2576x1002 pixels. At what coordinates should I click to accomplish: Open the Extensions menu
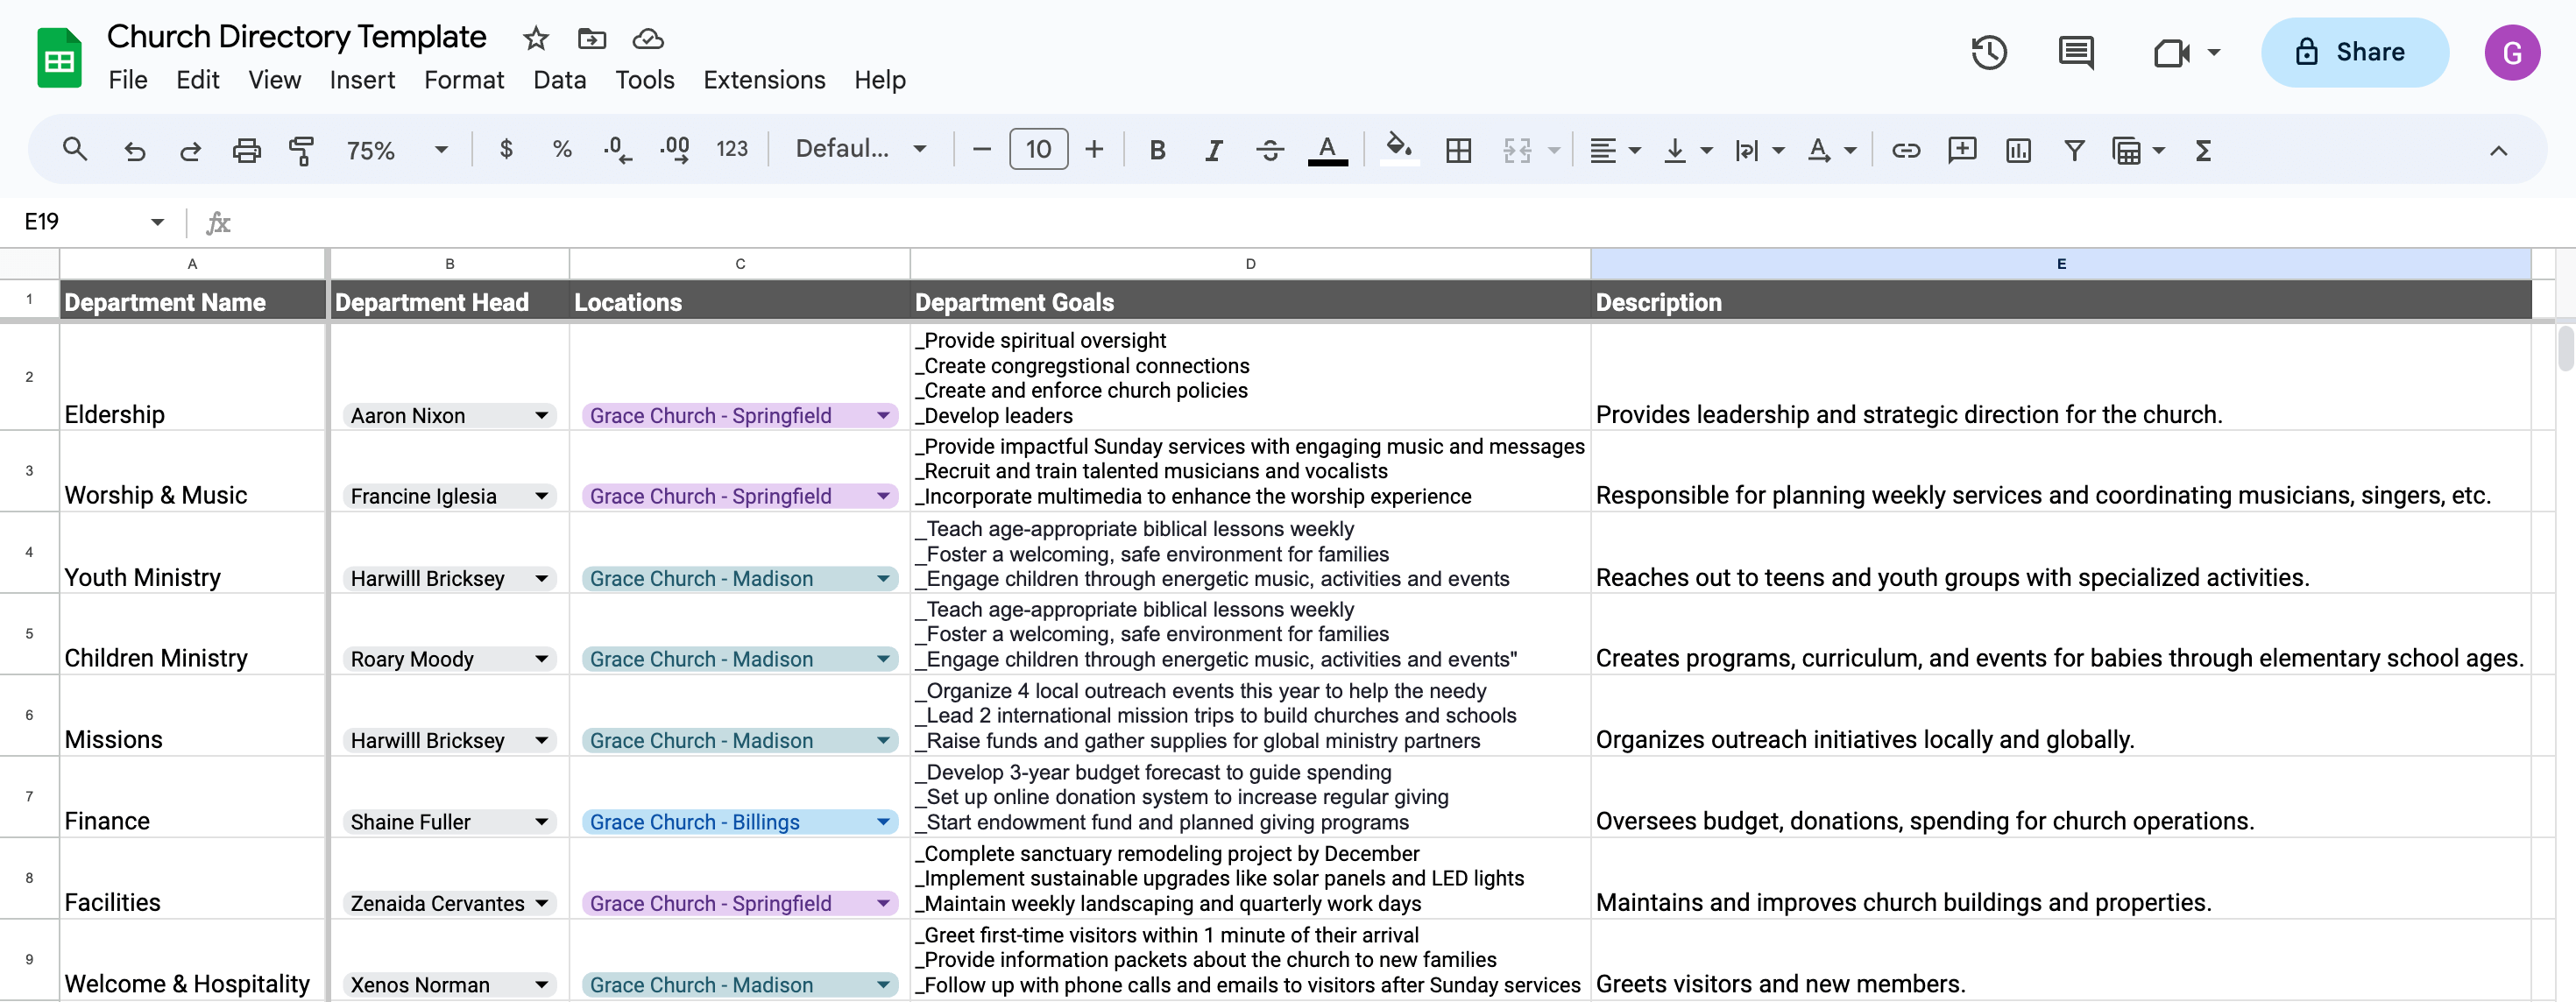click(x=764, y=80)
